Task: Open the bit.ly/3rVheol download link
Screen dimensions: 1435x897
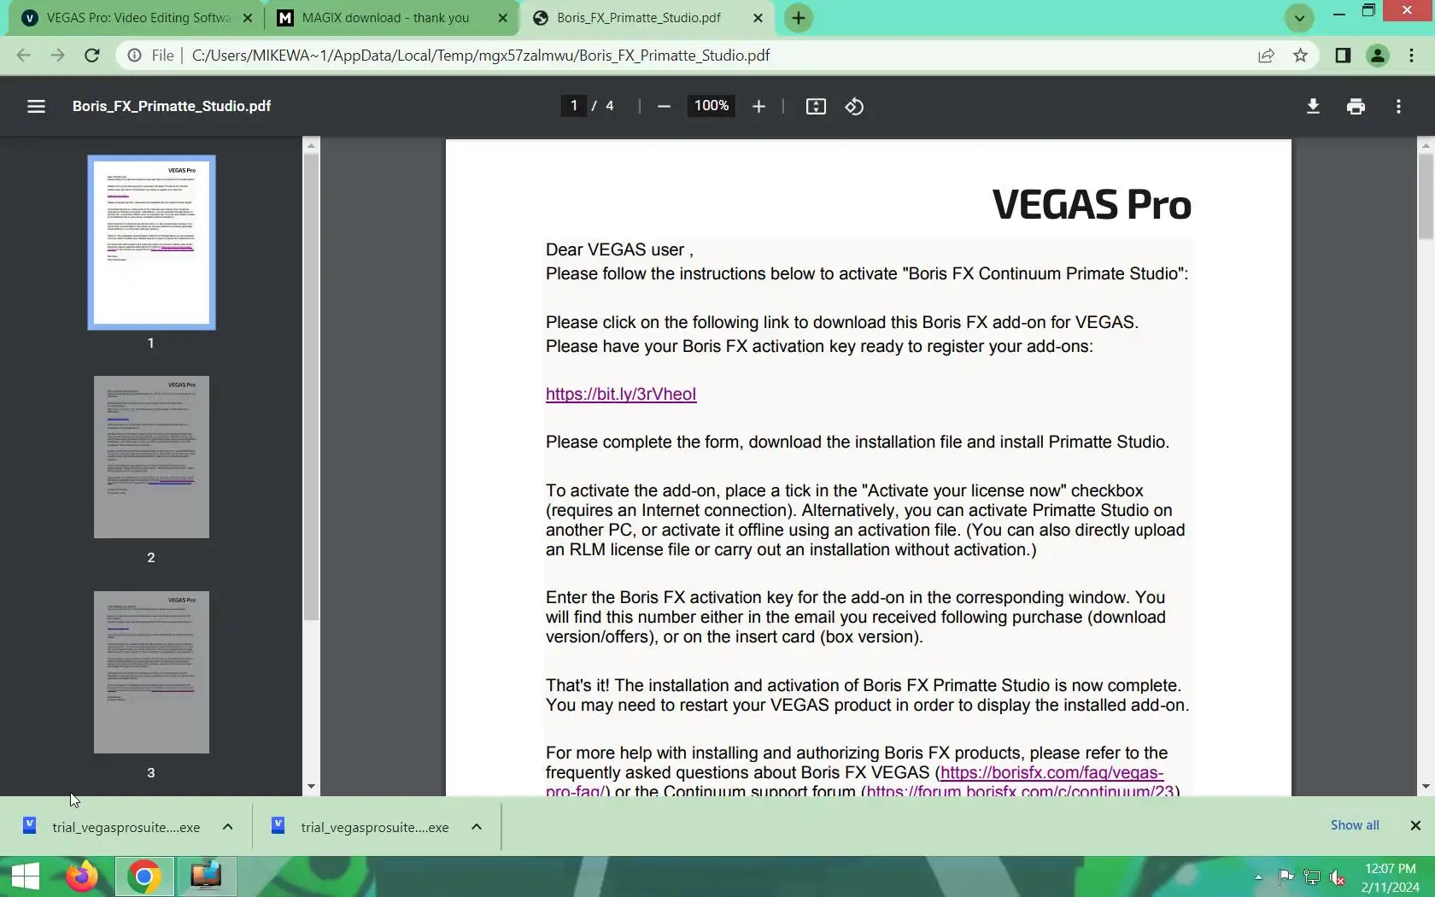Action: pyautogui.click(x=621, y=394)
